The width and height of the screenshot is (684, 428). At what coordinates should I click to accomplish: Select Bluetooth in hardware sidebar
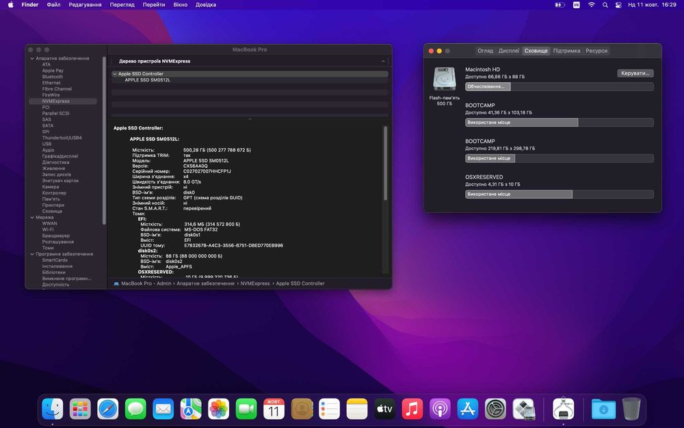53,77
